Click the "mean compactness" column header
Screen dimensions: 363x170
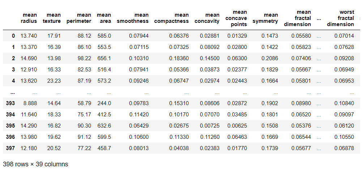pos(171,18)
